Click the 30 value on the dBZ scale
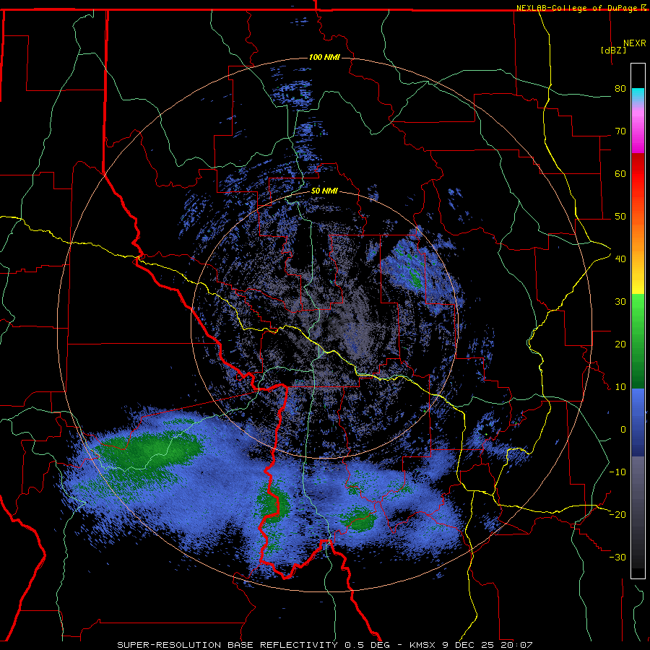The image size is (650, 650). tap(620, 302)
